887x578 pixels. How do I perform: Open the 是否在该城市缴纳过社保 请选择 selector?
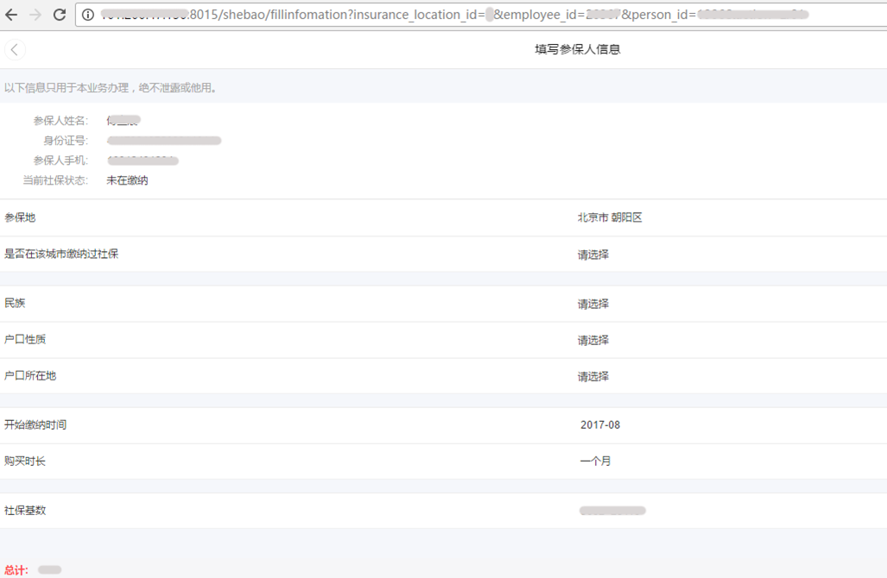[593, 254]
